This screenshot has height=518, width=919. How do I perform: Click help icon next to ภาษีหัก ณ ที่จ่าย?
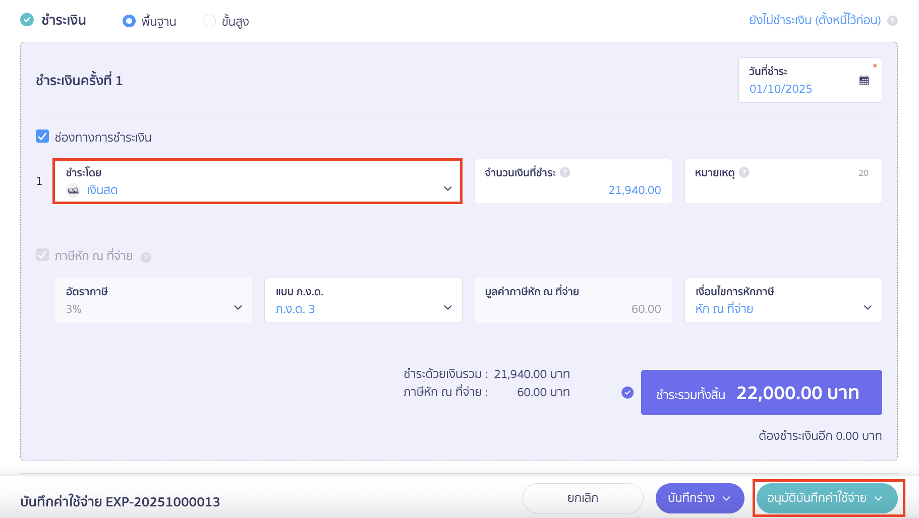pos(146,256)
